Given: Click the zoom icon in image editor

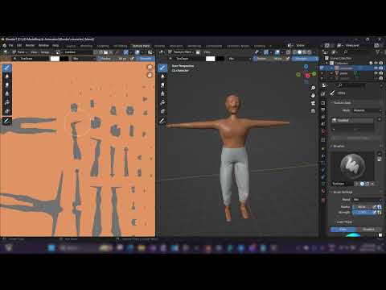Looking at the screenshot, I should (150, 67).
